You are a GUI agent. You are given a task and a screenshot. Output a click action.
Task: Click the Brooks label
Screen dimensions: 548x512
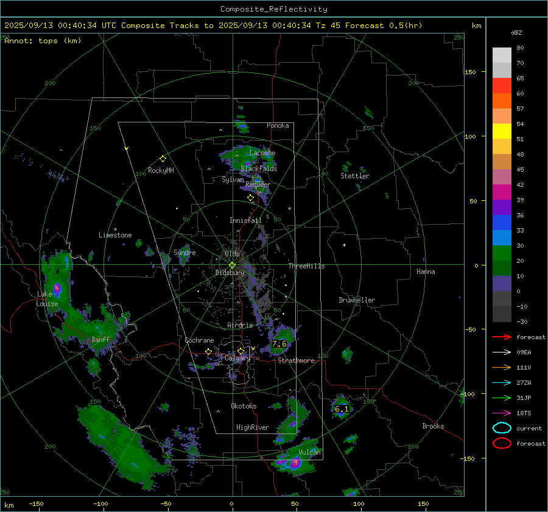(x=433, y=426)
